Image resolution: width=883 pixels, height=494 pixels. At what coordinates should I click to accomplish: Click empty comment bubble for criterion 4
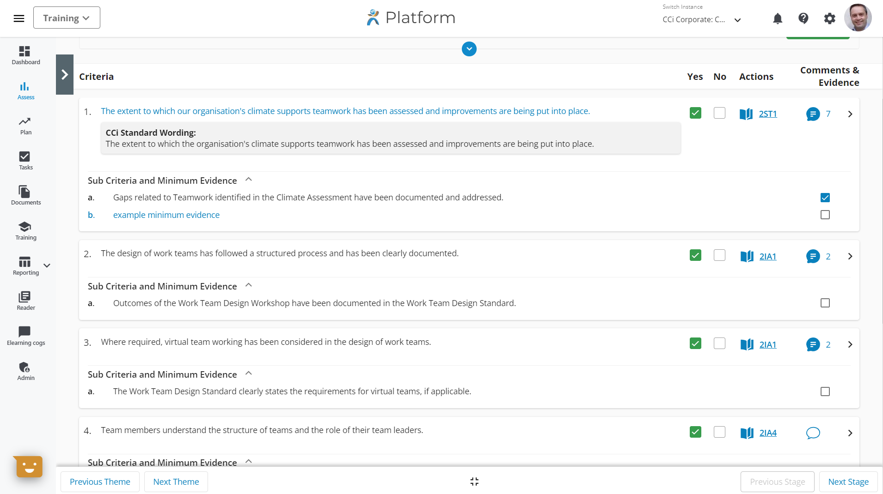click(813, 433)
